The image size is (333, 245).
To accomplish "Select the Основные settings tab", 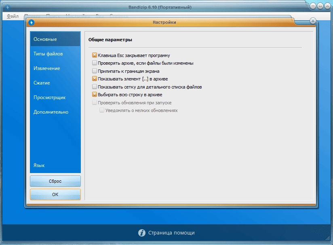I will point(55,39).
